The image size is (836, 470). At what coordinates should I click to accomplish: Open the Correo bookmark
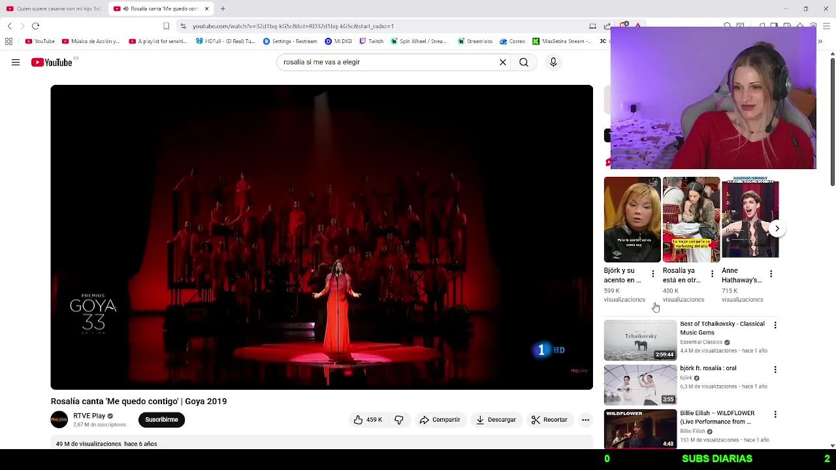click(512, 41)
